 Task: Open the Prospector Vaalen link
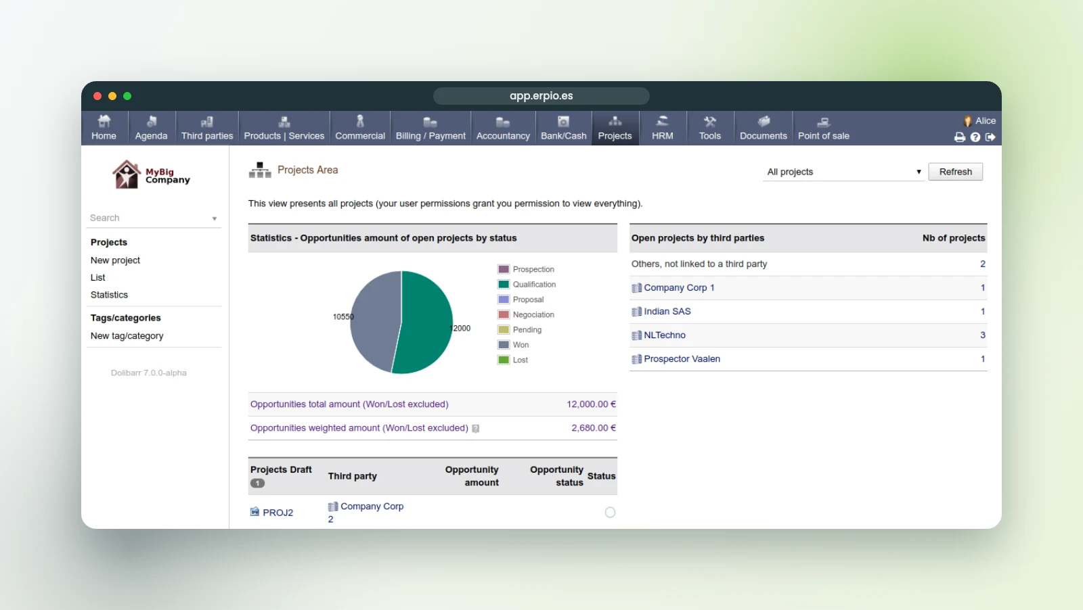(x=682, y=359)
